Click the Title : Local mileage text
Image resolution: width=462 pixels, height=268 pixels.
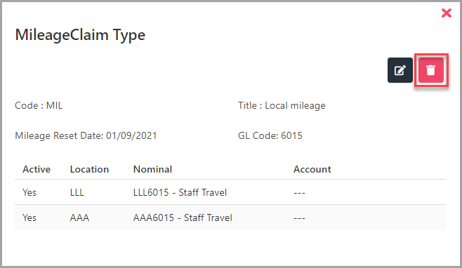(x=282, y=105)
